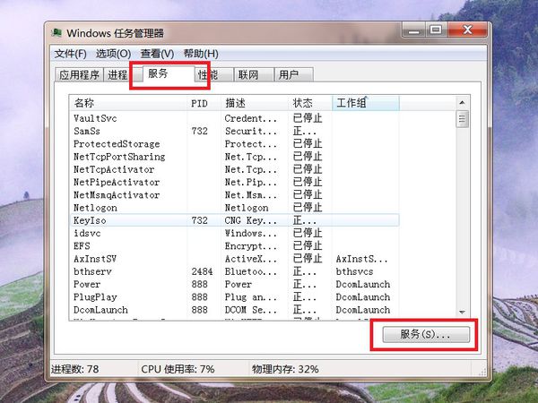The height and width of the screenshot is (403, 538).
Task: Select the EFS service row
Action: tap(234, 246)
